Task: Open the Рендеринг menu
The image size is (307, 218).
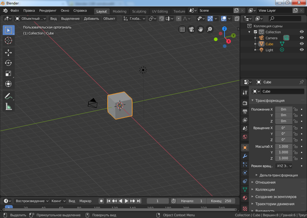Action: [48, 10]
